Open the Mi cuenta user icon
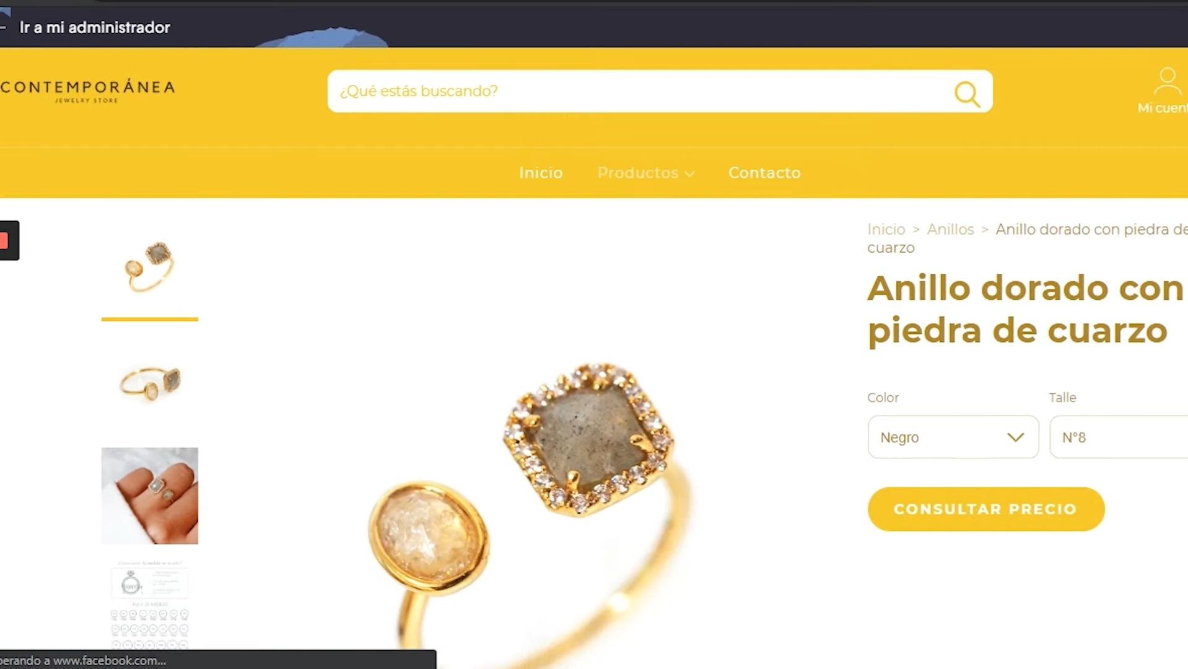1188x669 pixels. [x=1167, y=81]
